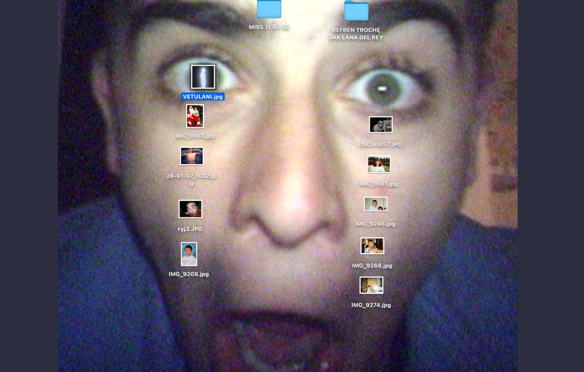Click the MISS TI folder name label

(269, 27)
